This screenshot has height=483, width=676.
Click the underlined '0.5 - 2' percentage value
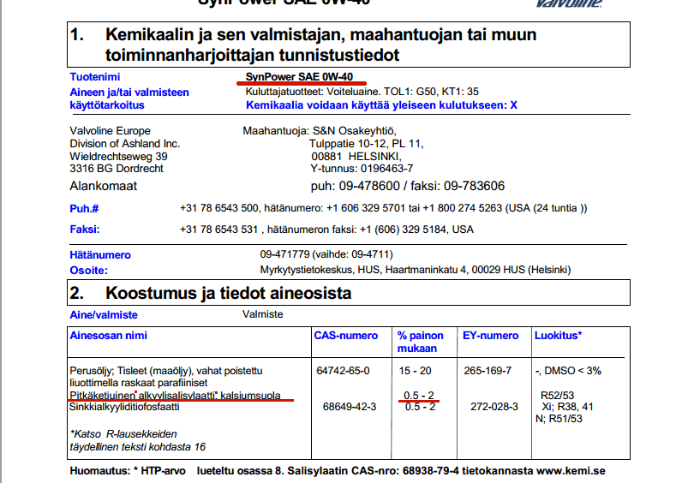419,395
